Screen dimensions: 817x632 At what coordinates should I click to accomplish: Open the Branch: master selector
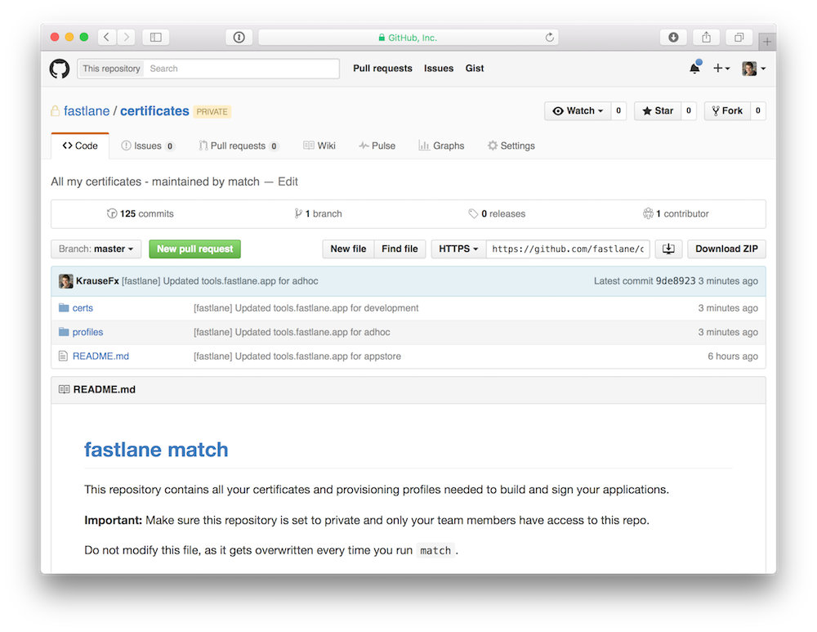click(x=96, y=249)
